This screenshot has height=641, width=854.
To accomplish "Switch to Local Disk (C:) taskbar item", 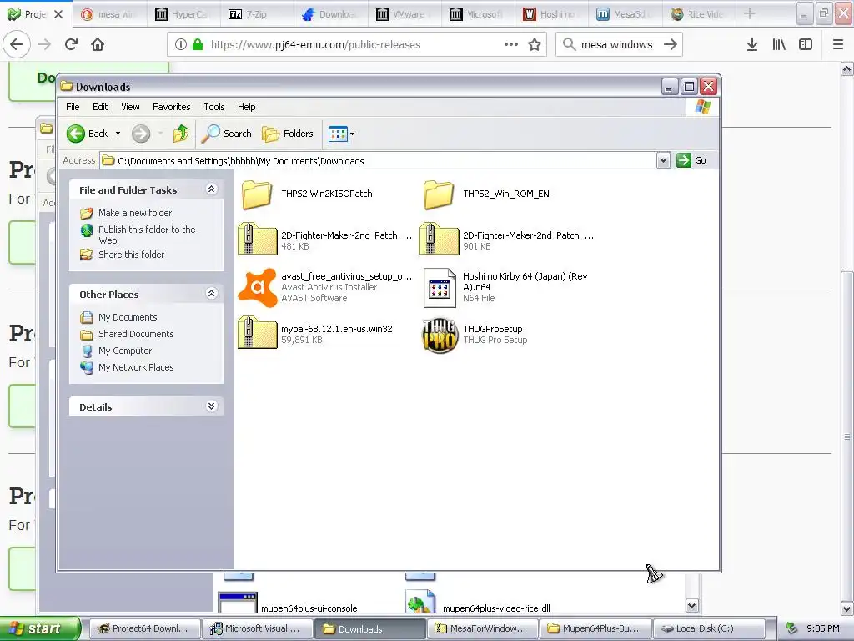I will pyautogui.click(x=707, y=628).
